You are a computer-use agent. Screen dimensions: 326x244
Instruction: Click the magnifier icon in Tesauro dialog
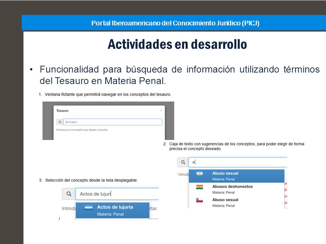click(60, 122)
